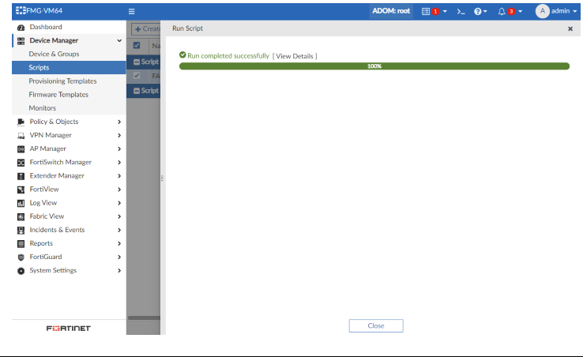Open the View Details link

pos(295,56)
